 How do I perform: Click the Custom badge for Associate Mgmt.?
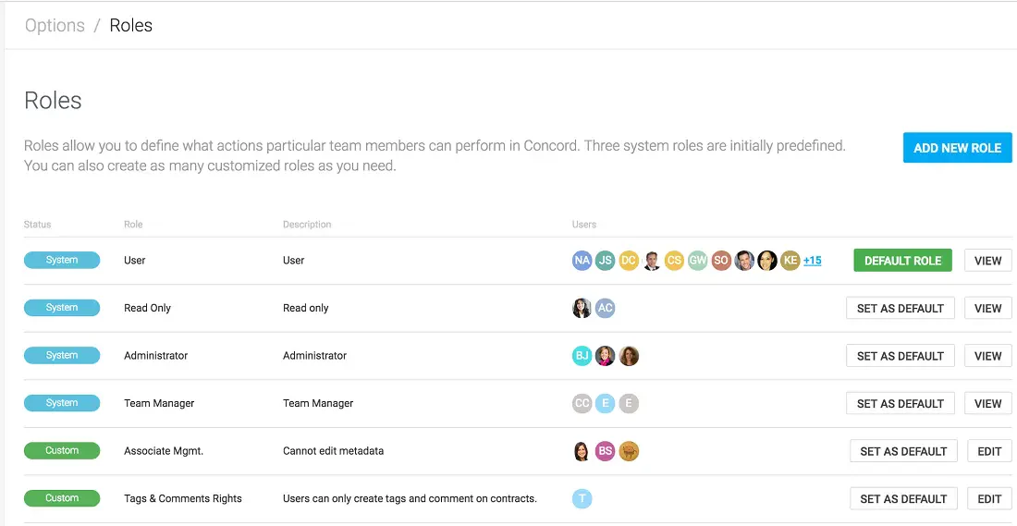(62, 450)
